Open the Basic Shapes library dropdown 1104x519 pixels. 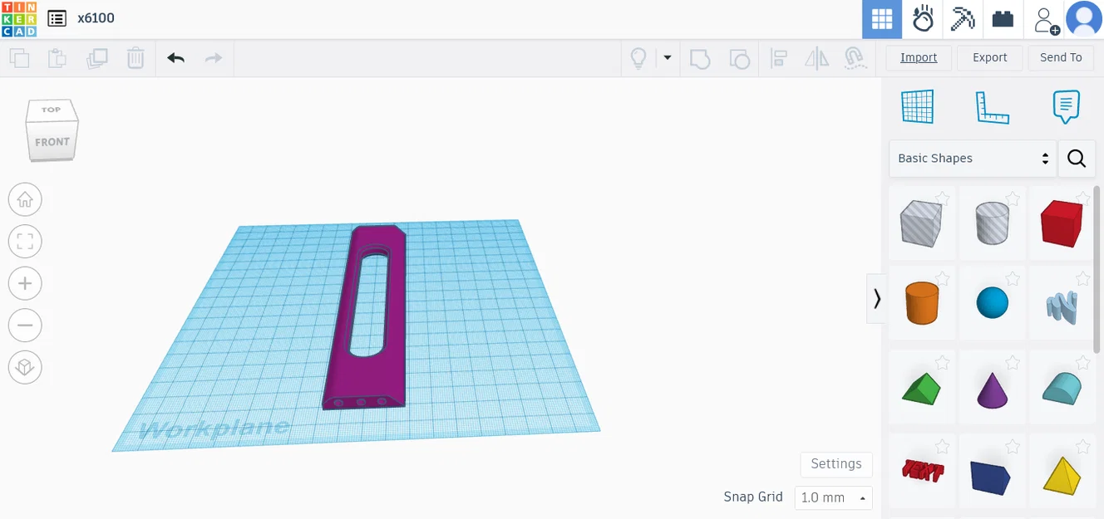973,159
